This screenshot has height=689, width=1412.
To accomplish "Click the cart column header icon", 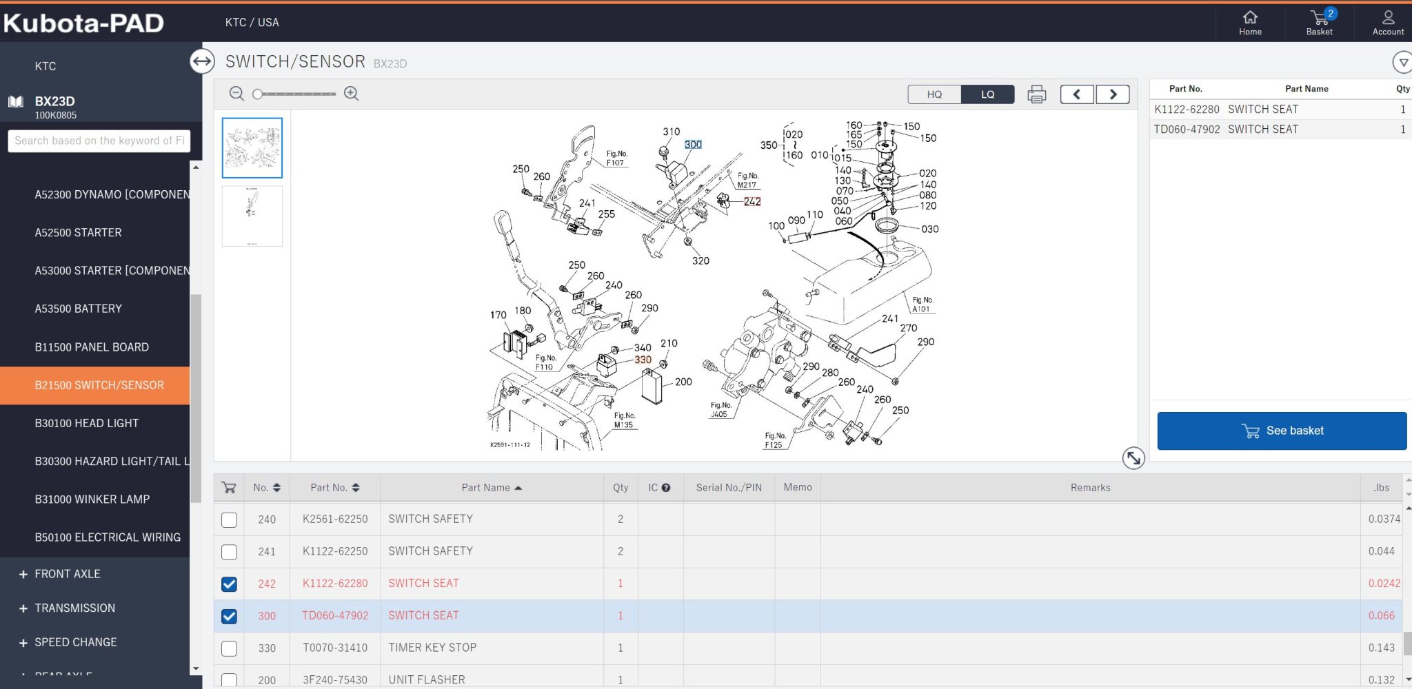I will (229, 488).
